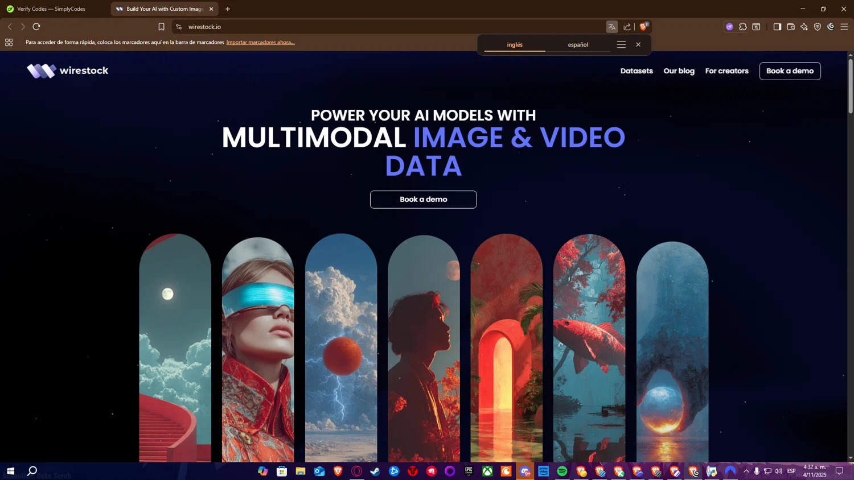Screen dimensions: 854x480
Task: Click the woman with blue visor image
Action: pyautogui.click(x=258, y=349)
